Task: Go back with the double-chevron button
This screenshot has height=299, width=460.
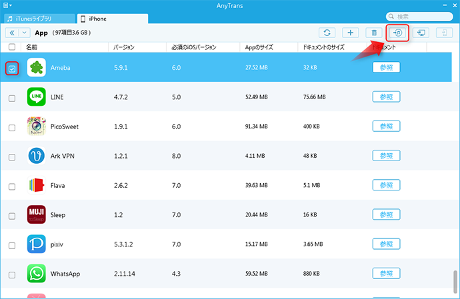Action: [12, 33]
